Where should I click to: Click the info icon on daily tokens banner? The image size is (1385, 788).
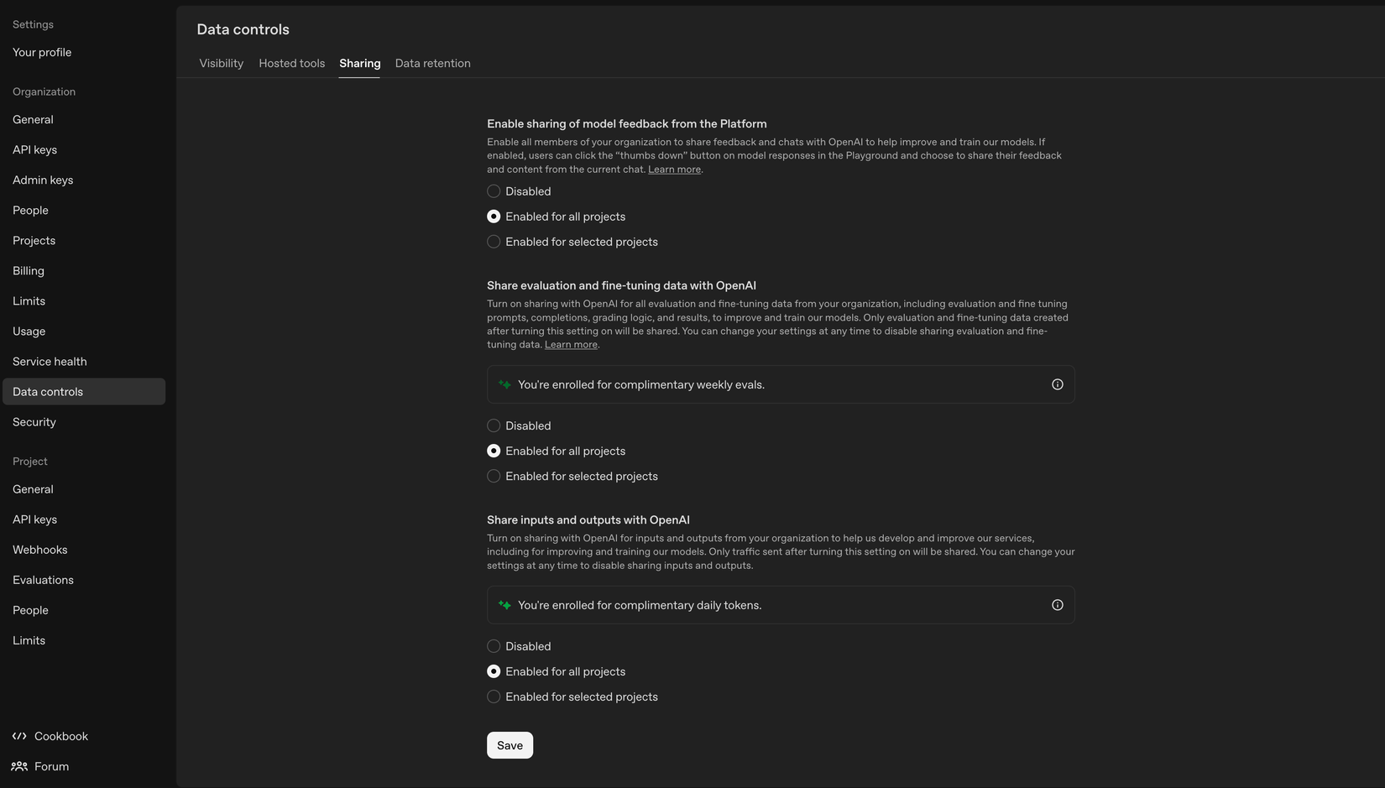click(1057, 604)
